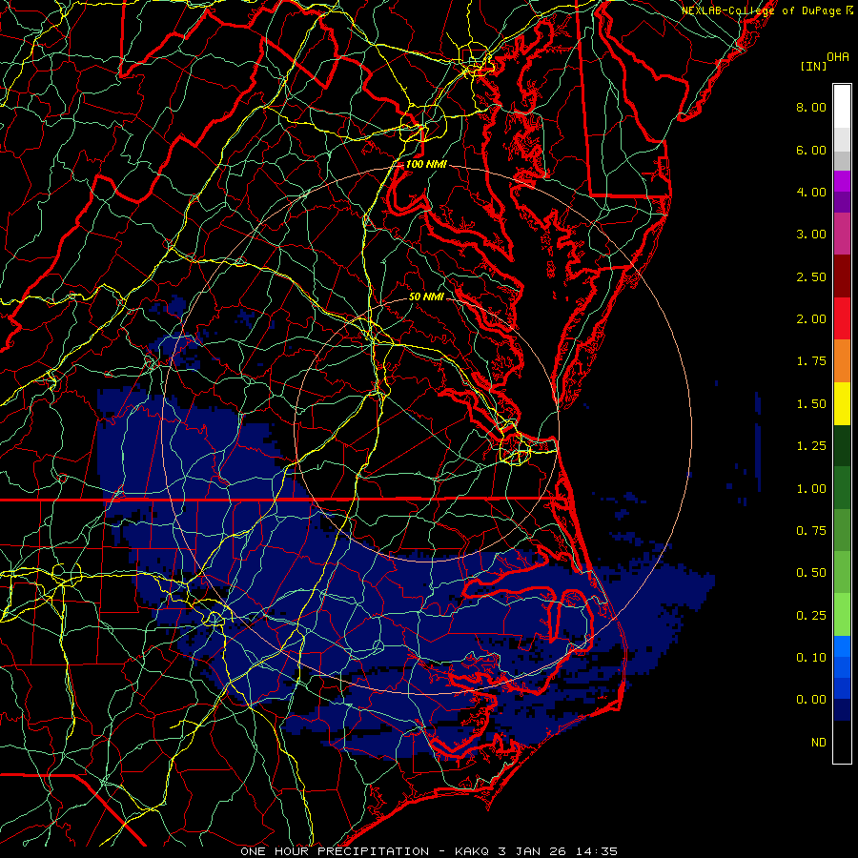Click the orange 1.75 color swatch
The width and height of the screenshot is (858, 858).
click(x=842, y=361)
